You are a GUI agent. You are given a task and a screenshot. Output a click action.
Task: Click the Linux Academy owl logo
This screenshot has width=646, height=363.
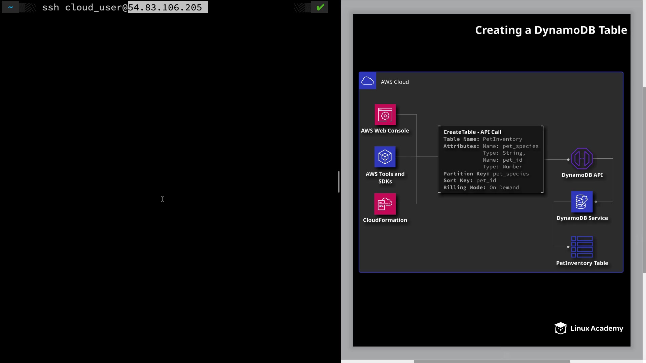561,328
